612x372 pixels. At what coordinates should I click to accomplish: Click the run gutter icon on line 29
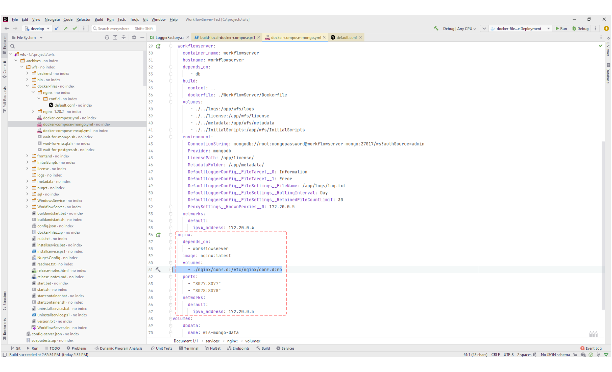click(x=158, y=46)
